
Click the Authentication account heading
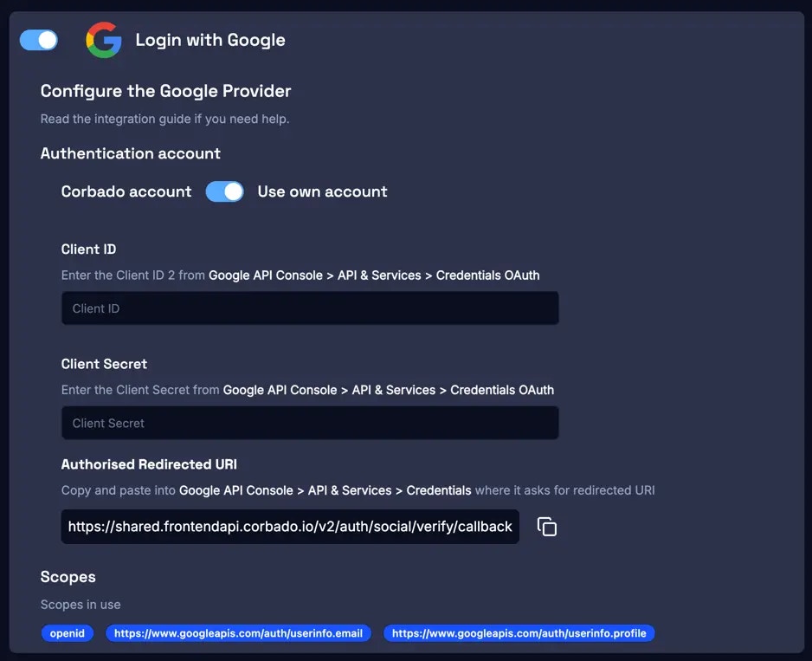131,153
